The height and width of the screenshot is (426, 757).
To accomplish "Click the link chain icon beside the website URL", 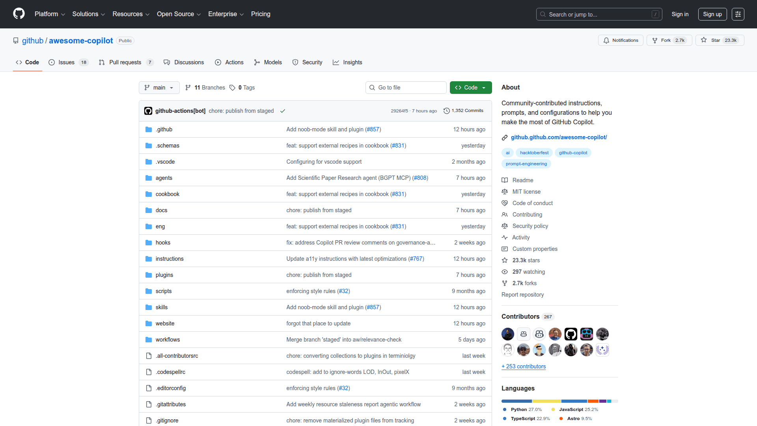I will (x=505, y=138).
